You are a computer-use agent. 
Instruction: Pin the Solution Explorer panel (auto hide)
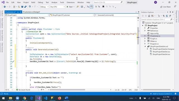pos(170,12)
